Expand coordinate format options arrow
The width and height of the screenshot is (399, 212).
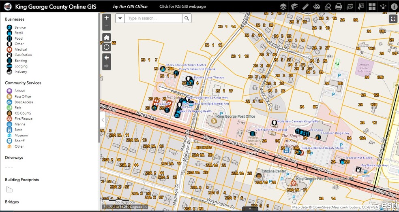click(x=145, y=207)
